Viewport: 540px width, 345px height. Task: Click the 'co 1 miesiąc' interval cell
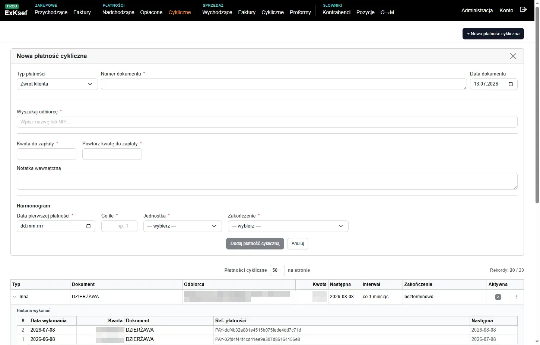tap(375, 297)
